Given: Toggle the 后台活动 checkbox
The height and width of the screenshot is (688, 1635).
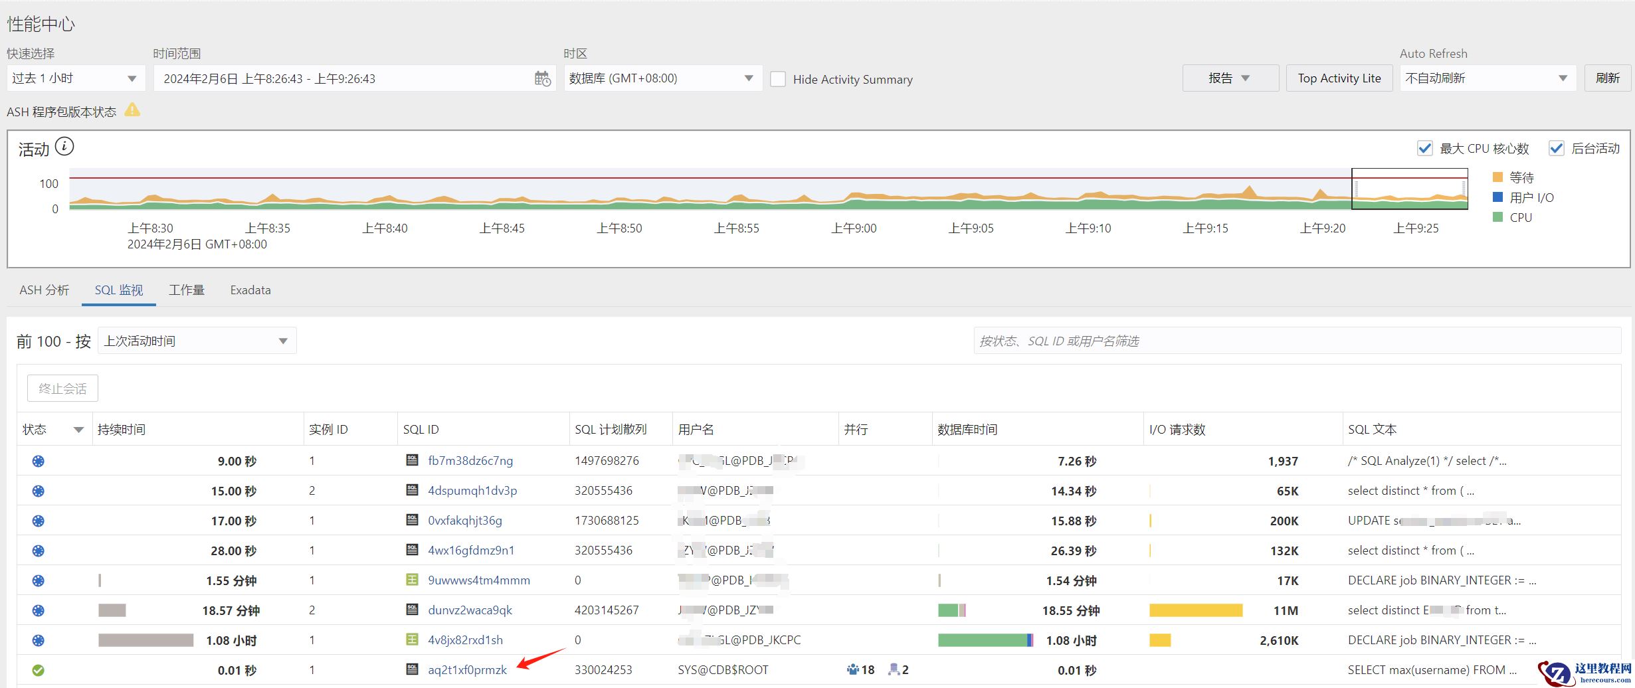Looking at the screenshot, I should [x=1556, y=148].
